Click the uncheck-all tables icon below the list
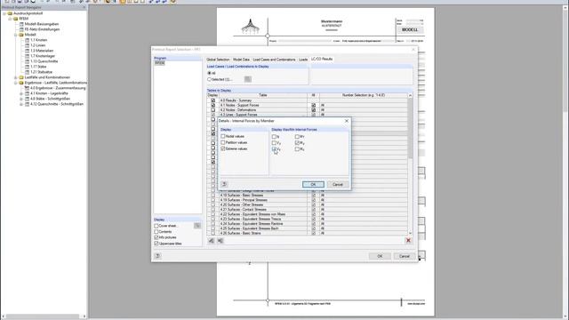The width and height of the screenshot is (569, 320). pos(220,241)
